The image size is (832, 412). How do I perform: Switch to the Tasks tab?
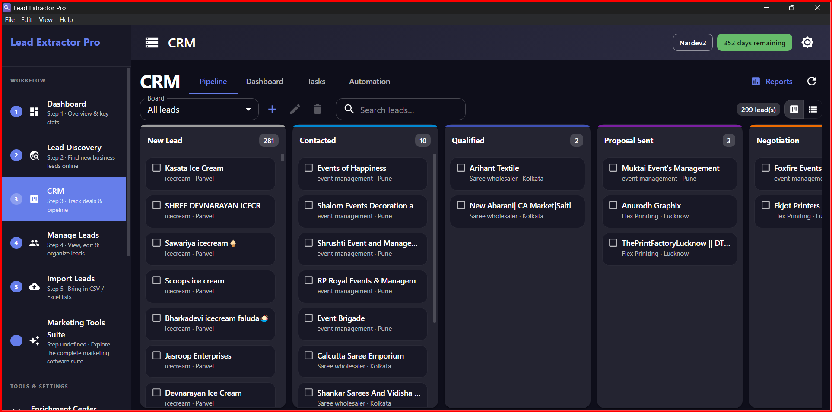[x=316, y=82]
